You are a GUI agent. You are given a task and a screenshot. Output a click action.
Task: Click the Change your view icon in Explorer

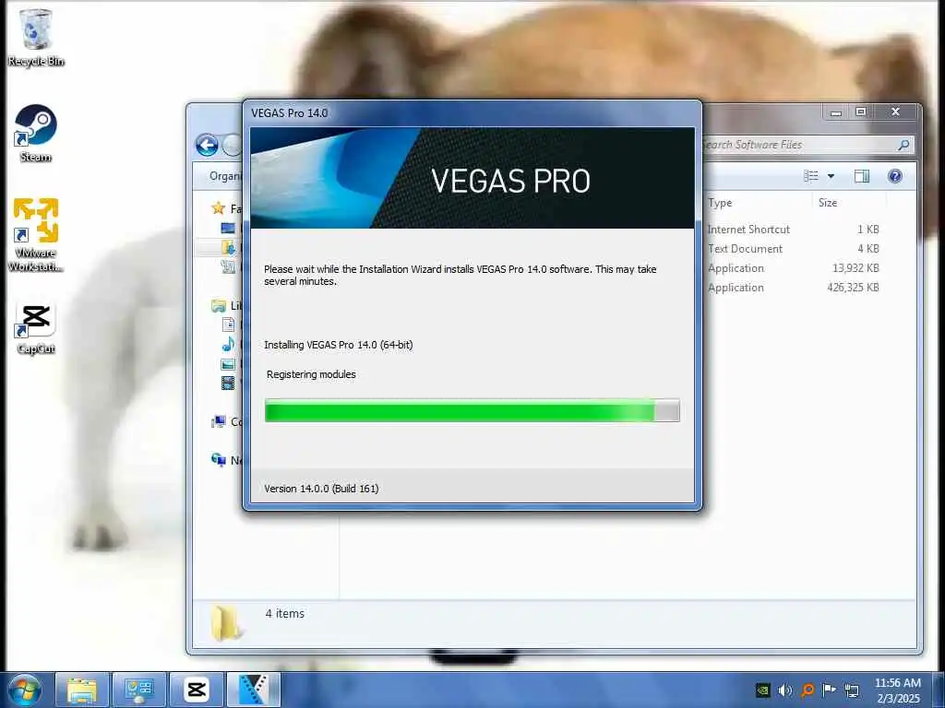tap(811, 176)
